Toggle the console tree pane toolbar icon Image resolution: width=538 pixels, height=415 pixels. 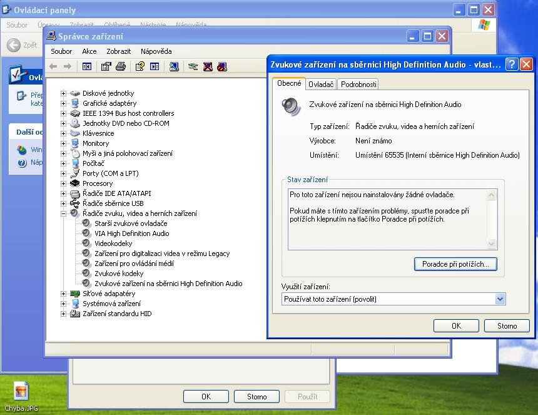pos(87,66)
